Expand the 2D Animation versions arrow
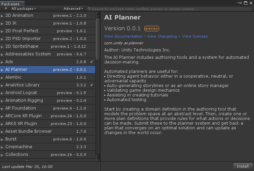Image resolution: width=254 pixels, height=171 pixels. (2, 16)
